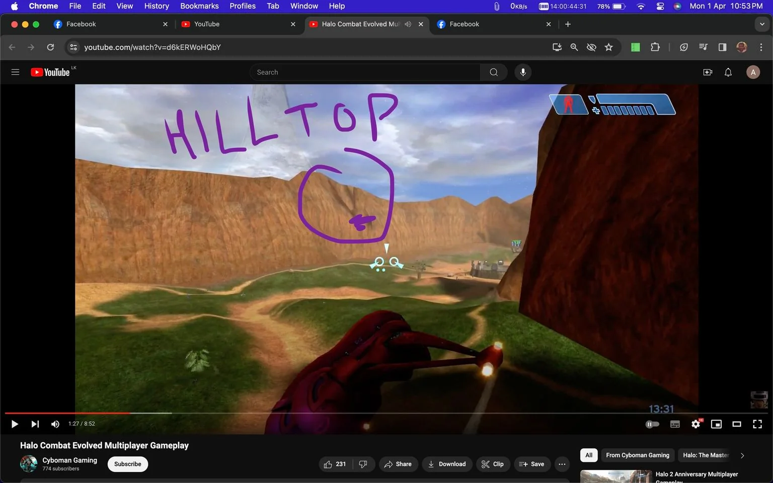Screen dimensions: 773x483
Task: Click the crossed-out eye icon in the address bar
Action: click(591, 47)
